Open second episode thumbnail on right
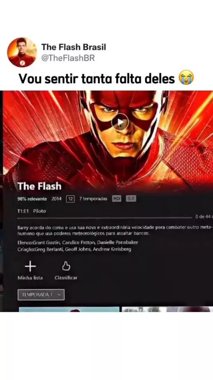This screenshot has height=380, width=213. (166, 309)
